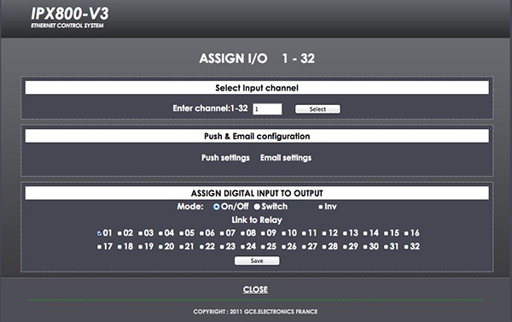Tick the relay 12 checkbox

[324, 233]
